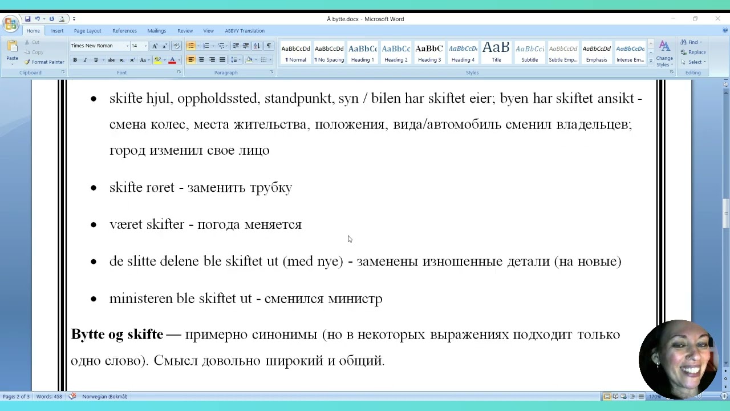Increase paragraph indent
The image size is (730, 411).
[x=246, y=46]
